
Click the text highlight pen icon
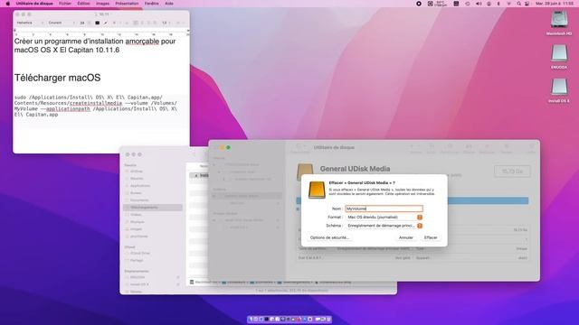pyautogui.click(x=105, y=23)
